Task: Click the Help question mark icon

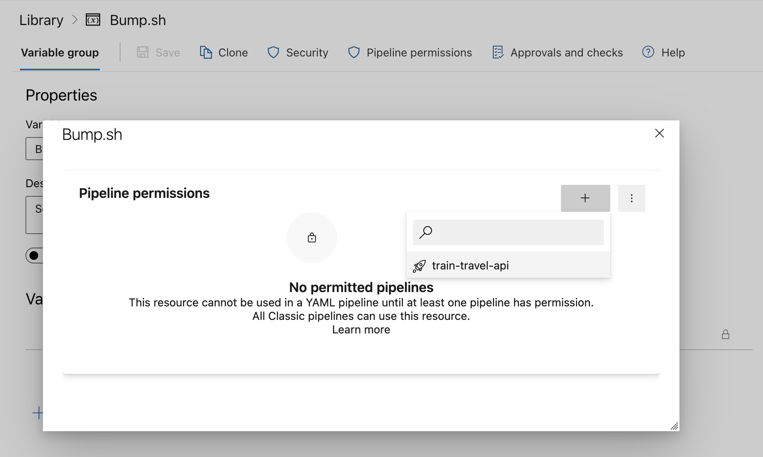Action: [x=648, y=52]
